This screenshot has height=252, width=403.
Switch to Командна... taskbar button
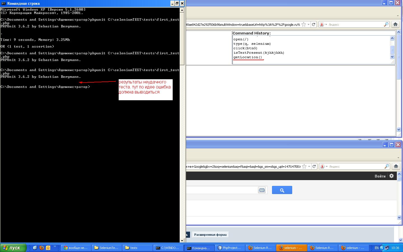(x=199, y=248)
